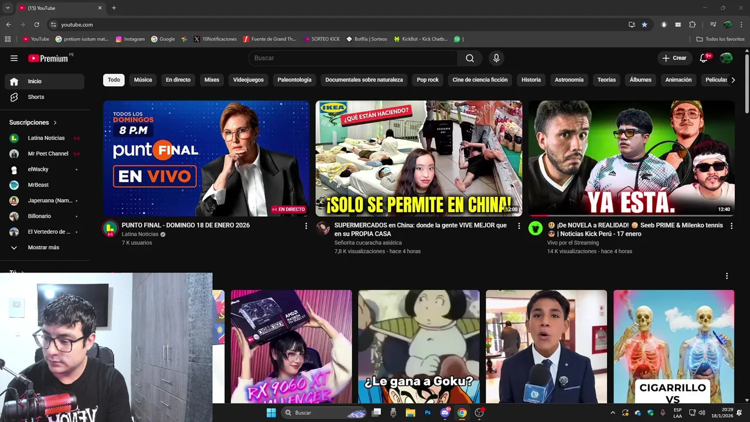Open the Windows Start menu
This screenshot has width=750, height=422.
pyautogui.click(x=271, y=413)
